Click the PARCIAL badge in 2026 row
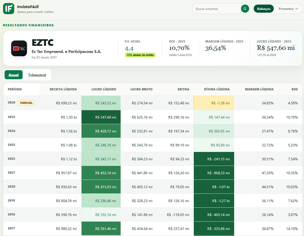The height and width of the screenshot is (236, 304). pos(27,103)
